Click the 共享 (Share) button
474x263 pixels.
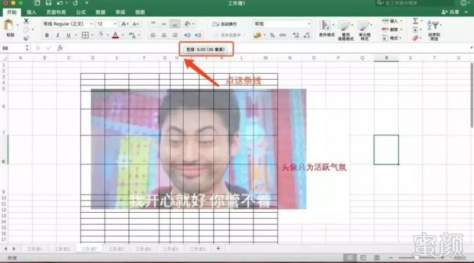(x=450, y=12)
